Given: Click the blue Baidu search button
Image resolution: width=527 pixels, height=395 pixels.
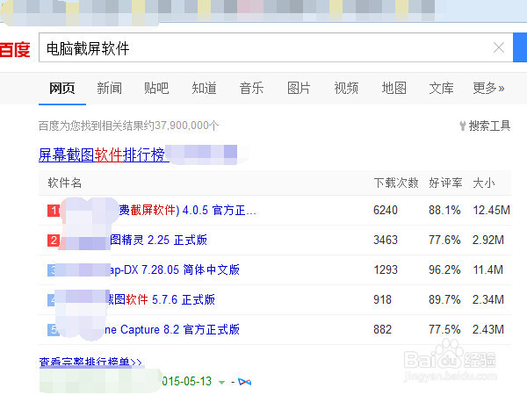Looking at the screenshot, I should (x=520, y=47).
